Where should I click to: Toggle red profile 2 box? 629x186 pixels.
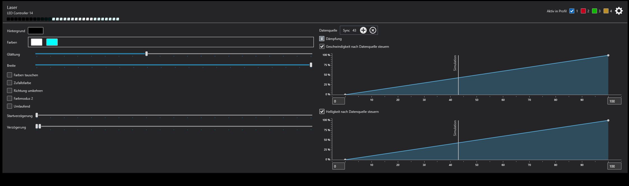pyautogui.click(x=583, y=11)
